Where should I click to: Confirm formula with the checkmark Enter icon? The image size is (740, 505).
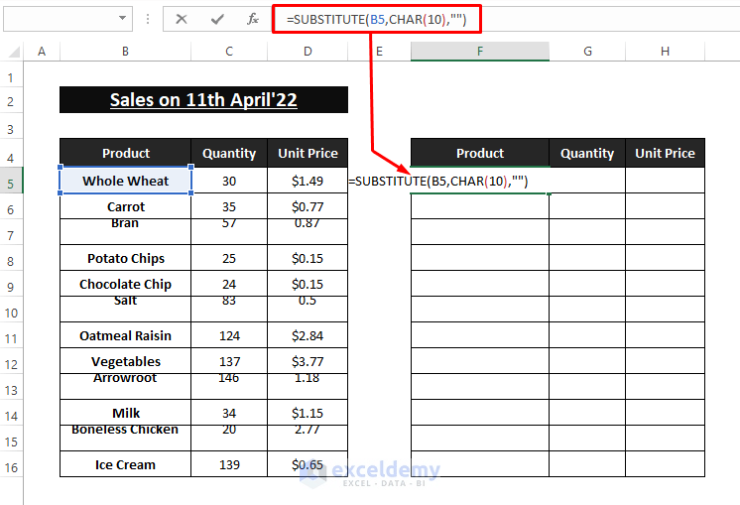point(217,19)
